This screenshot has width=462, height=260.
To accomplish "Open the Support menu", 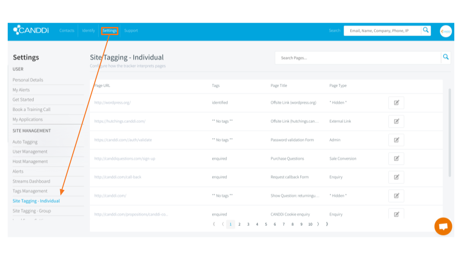I will tap(131, 30).
